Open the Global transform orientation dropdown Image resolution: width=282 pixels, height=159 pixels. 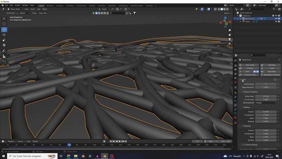(x=104, y=9)
